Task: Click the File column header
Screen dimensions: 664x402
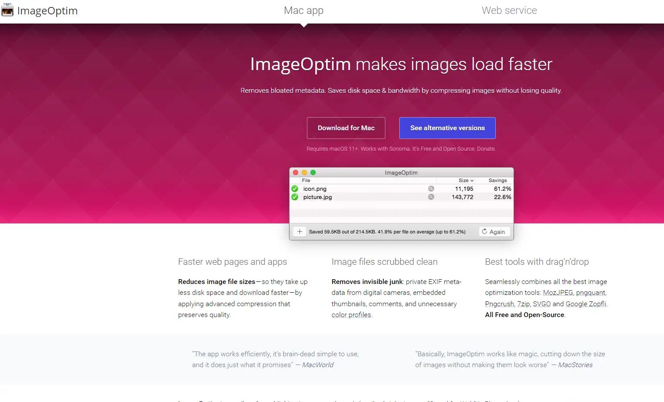Action: point(306,180)
